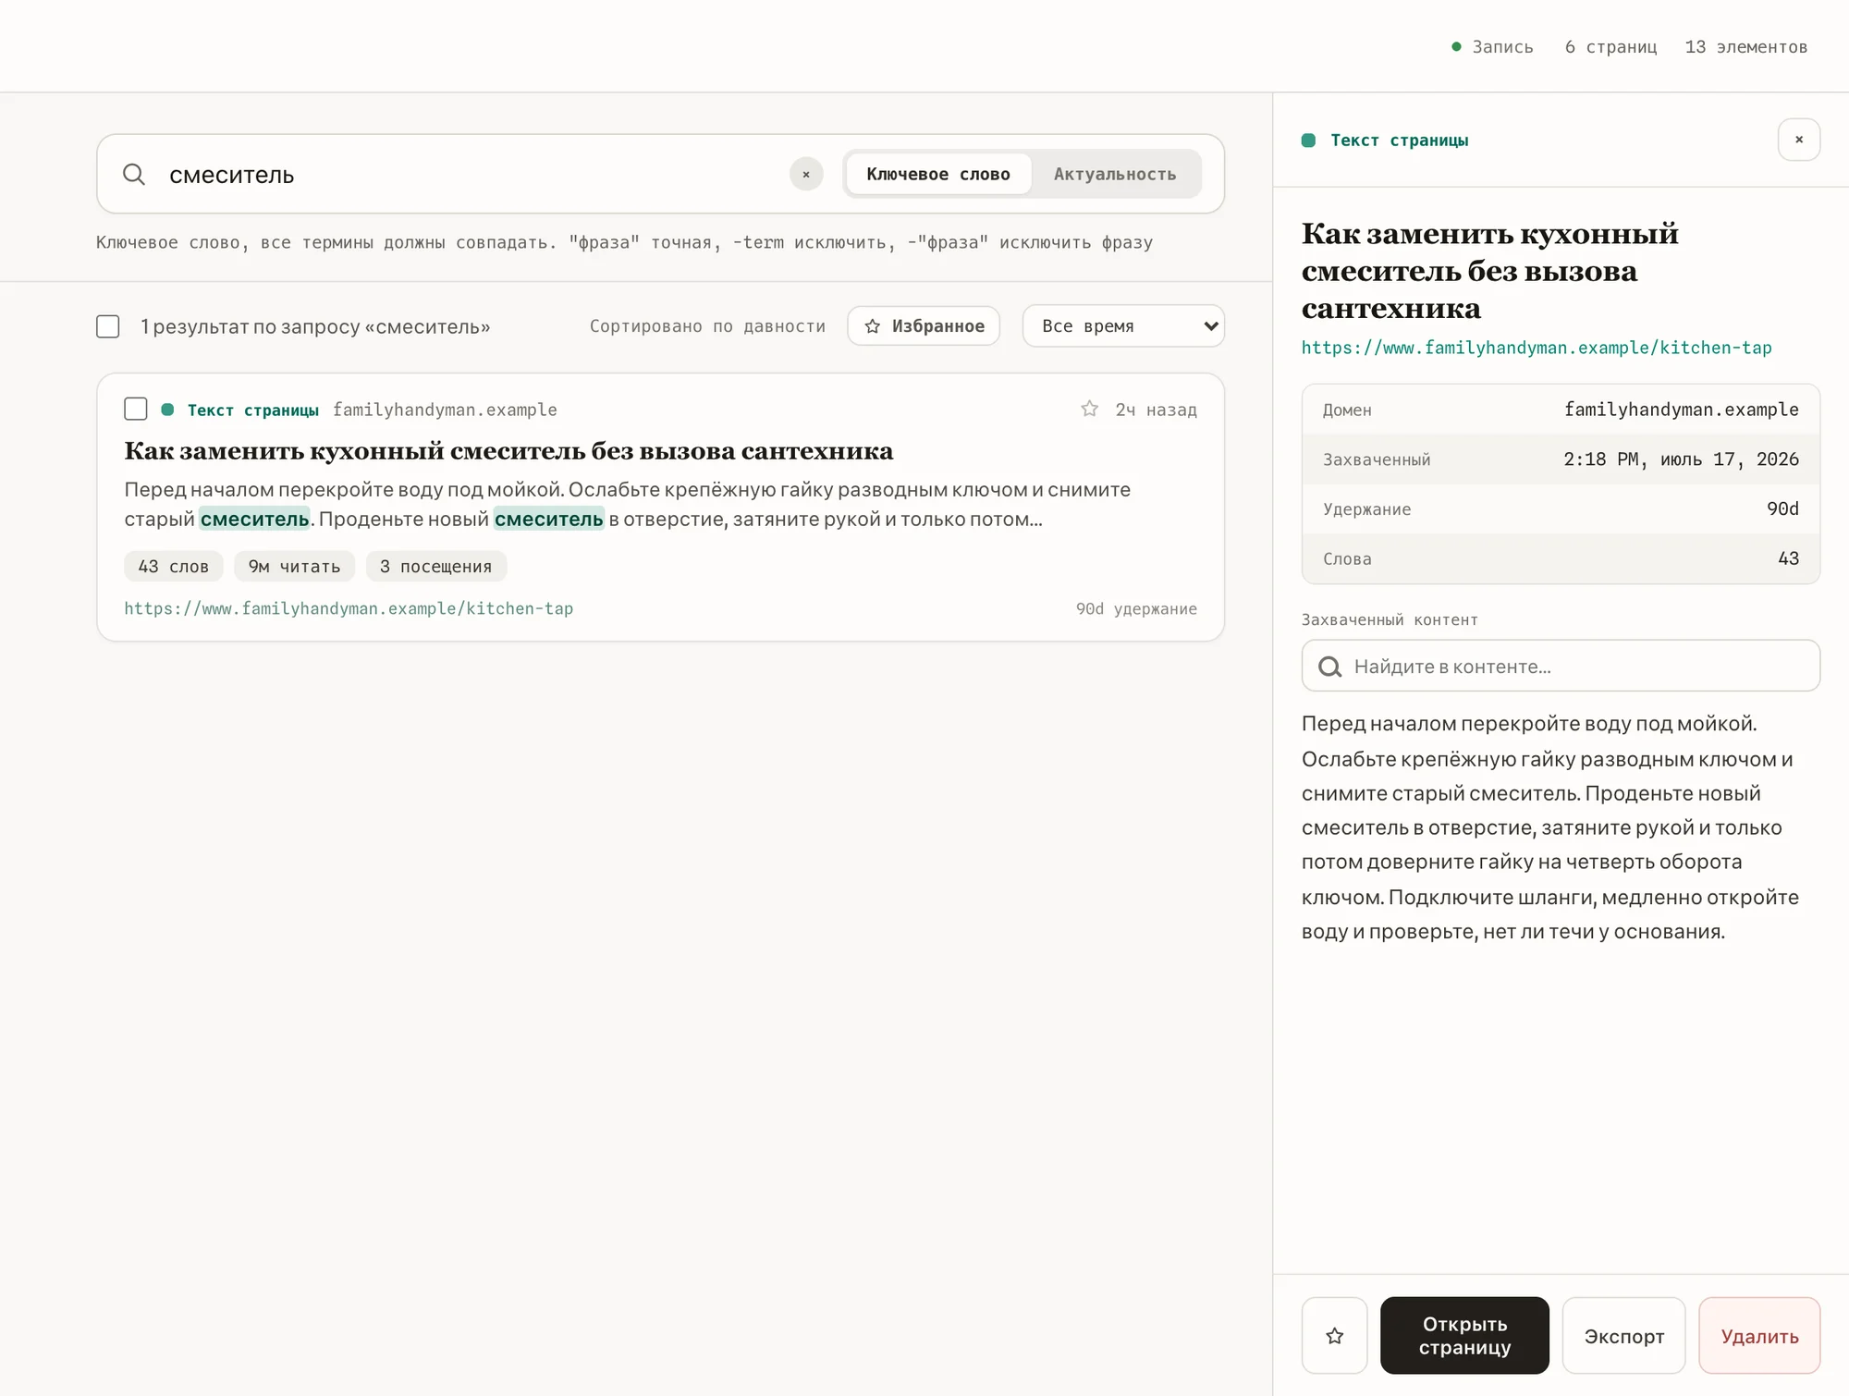This screenshot has width=1849, height=1396.
Task: Check the familyhandyman.example result card checkbox
Action: (x=136, y=409)
